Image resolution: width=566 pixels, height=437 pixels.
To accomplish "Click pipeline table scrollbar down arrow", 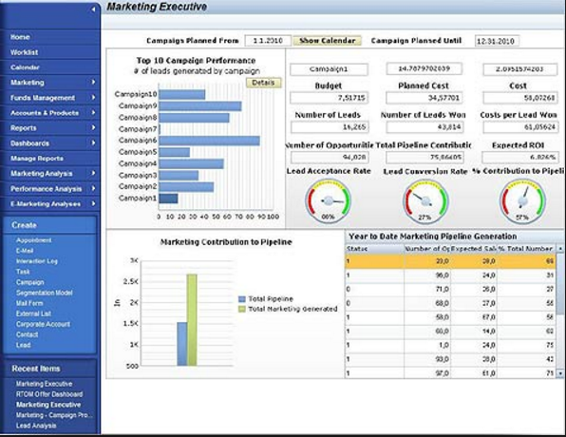I will (560, 373).
